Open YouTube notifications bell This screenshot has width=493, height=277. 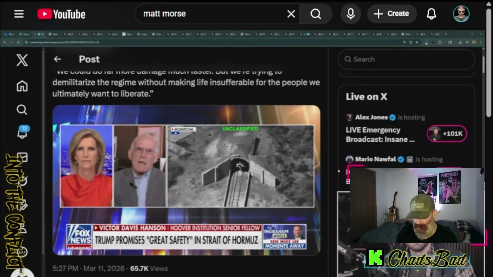point(431,14)
